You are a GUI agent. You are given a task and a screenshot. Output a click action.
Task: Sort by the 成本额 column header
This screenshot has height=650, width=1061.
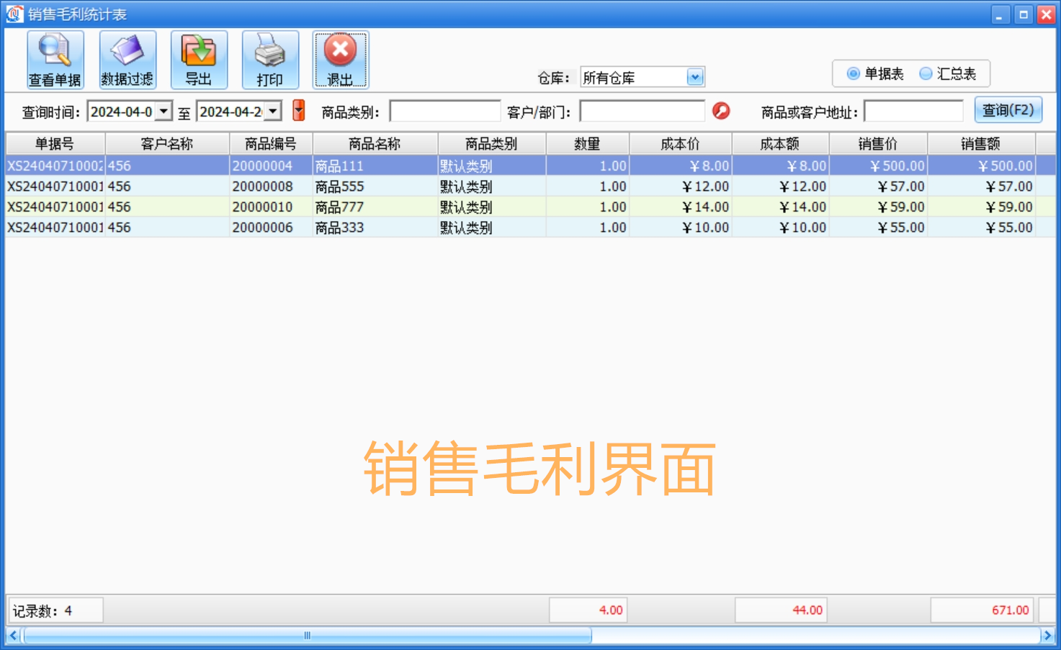(780, 144)
